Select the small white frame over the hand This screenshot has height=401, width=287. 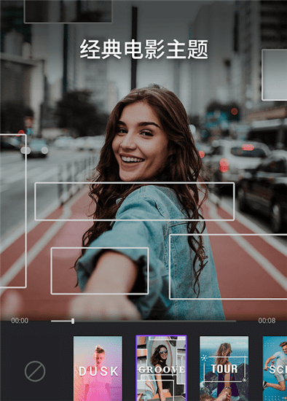coord(100,270)
